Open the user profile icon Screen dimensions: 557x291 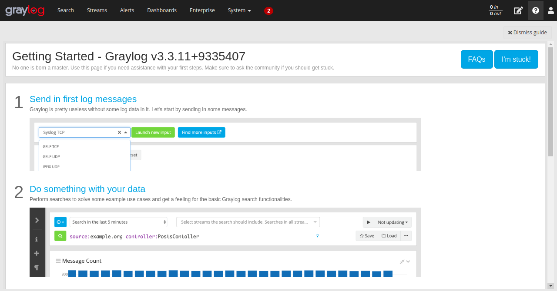point(550,10)
